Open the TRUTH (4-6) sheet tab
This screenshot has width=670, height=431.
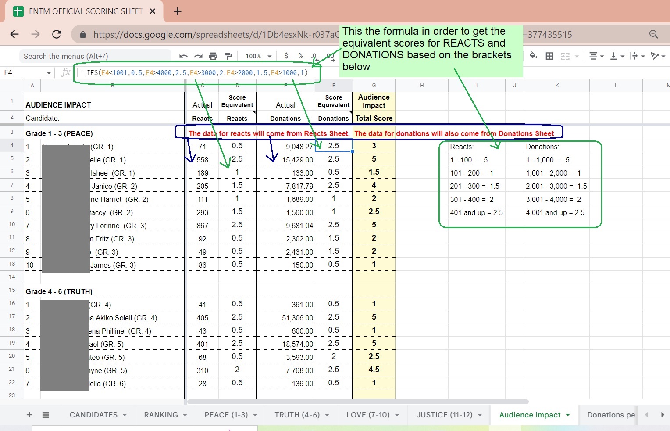coord(297,415)
